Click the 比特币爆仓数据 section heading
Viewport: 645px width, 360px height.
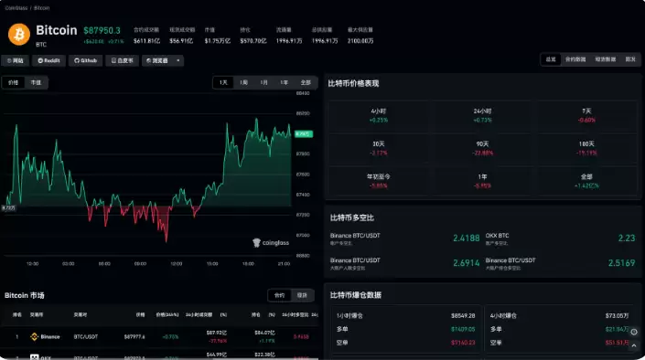(355, 295)
